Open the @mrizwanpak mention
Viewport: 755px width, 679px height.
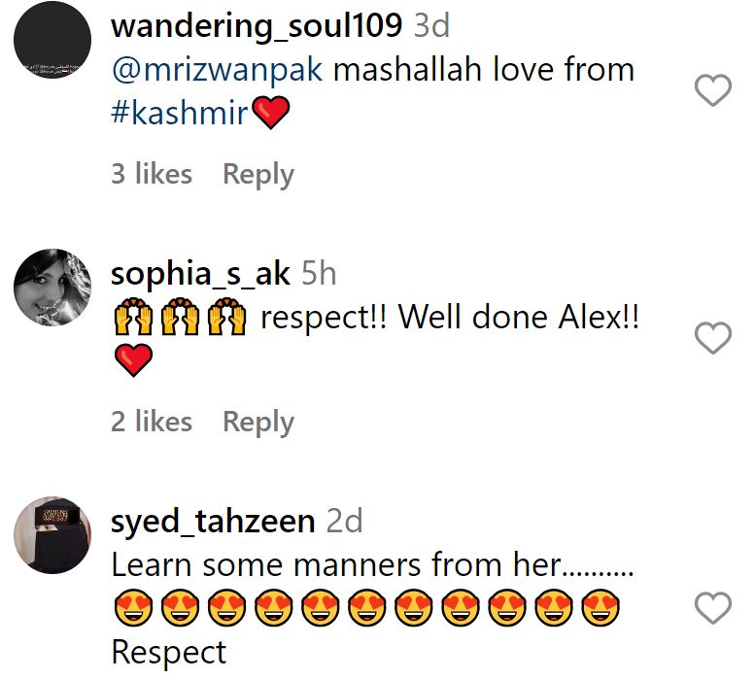click(217, 70)
